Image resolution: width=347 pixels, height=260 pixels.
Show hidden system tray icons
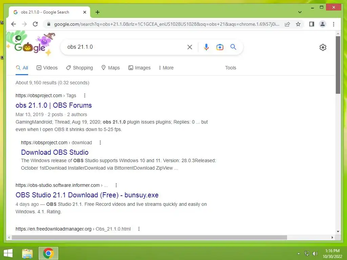[299, 254]
